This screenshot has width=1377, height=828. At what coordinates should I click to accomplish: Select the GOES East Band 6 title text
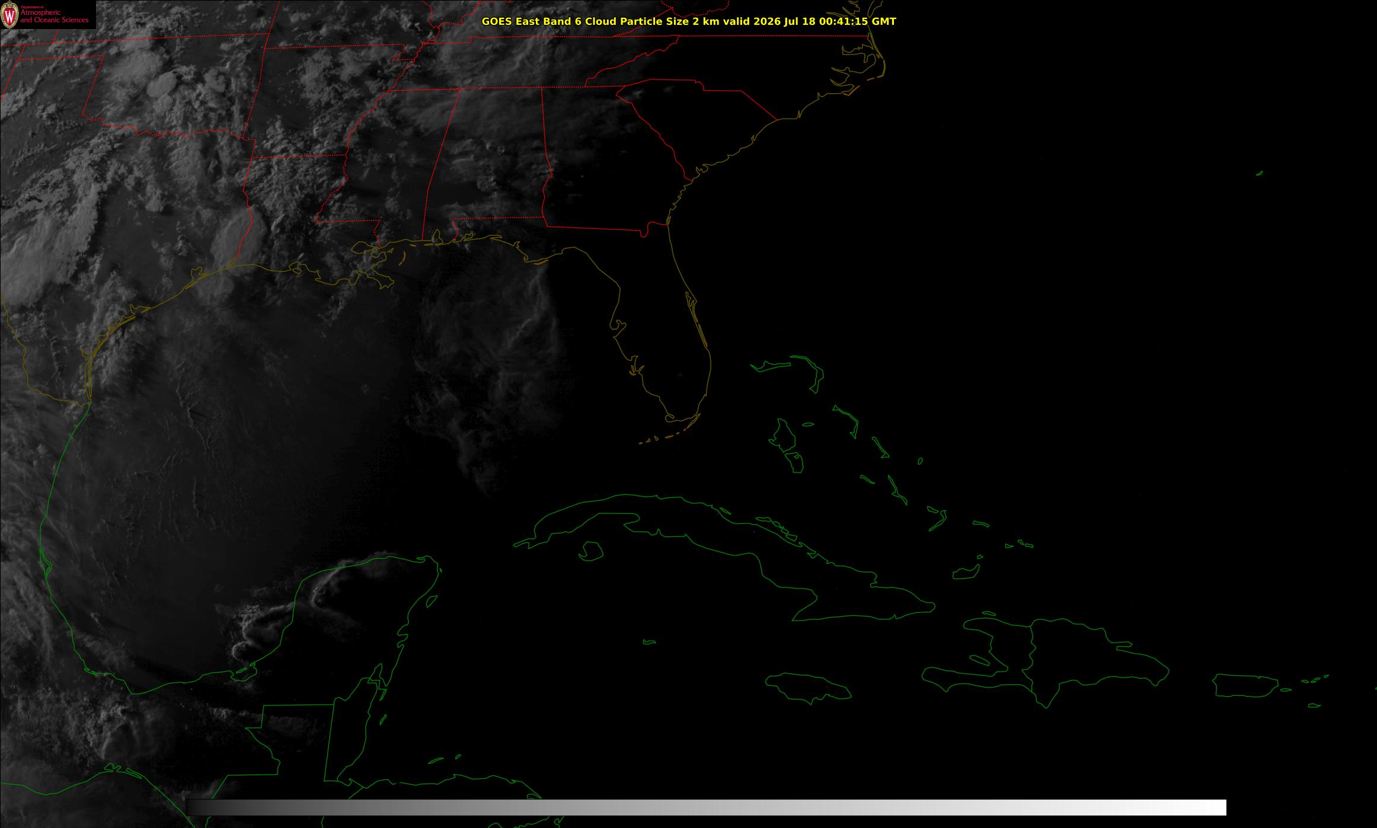tap(536, 21)
